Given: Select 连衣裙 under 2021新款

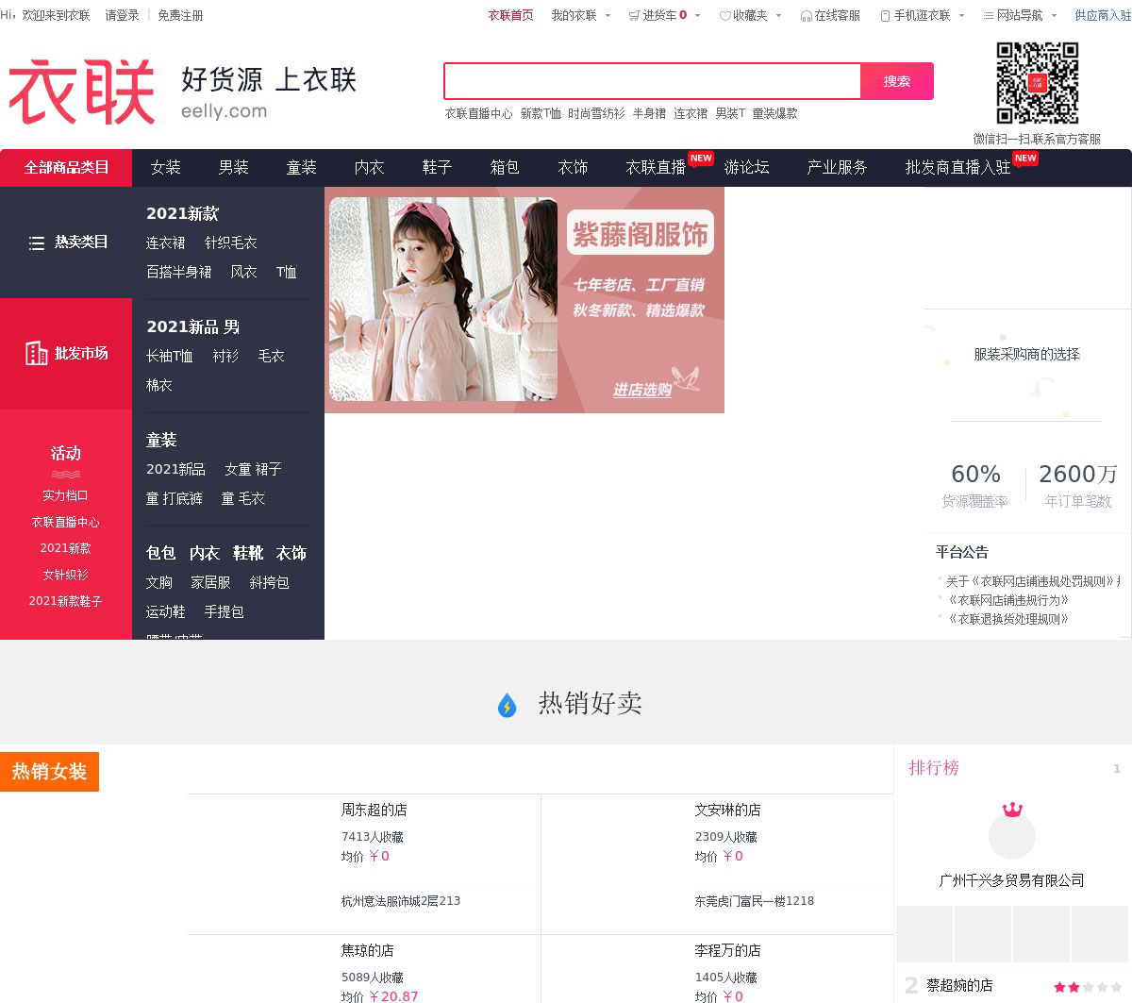Looking at the screenshot, I should (165, 243).
